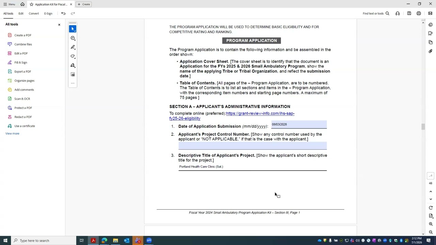Open Scan & OCR tool
The image size is (436, 245).
(x=22, y=99)
